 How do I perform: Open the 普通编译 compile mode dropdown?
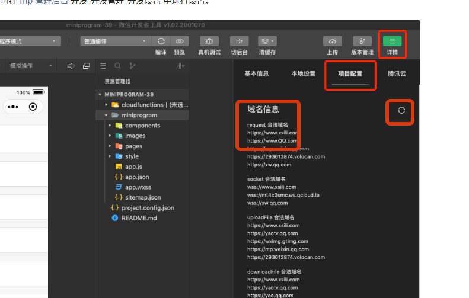[x=116, y=41]
